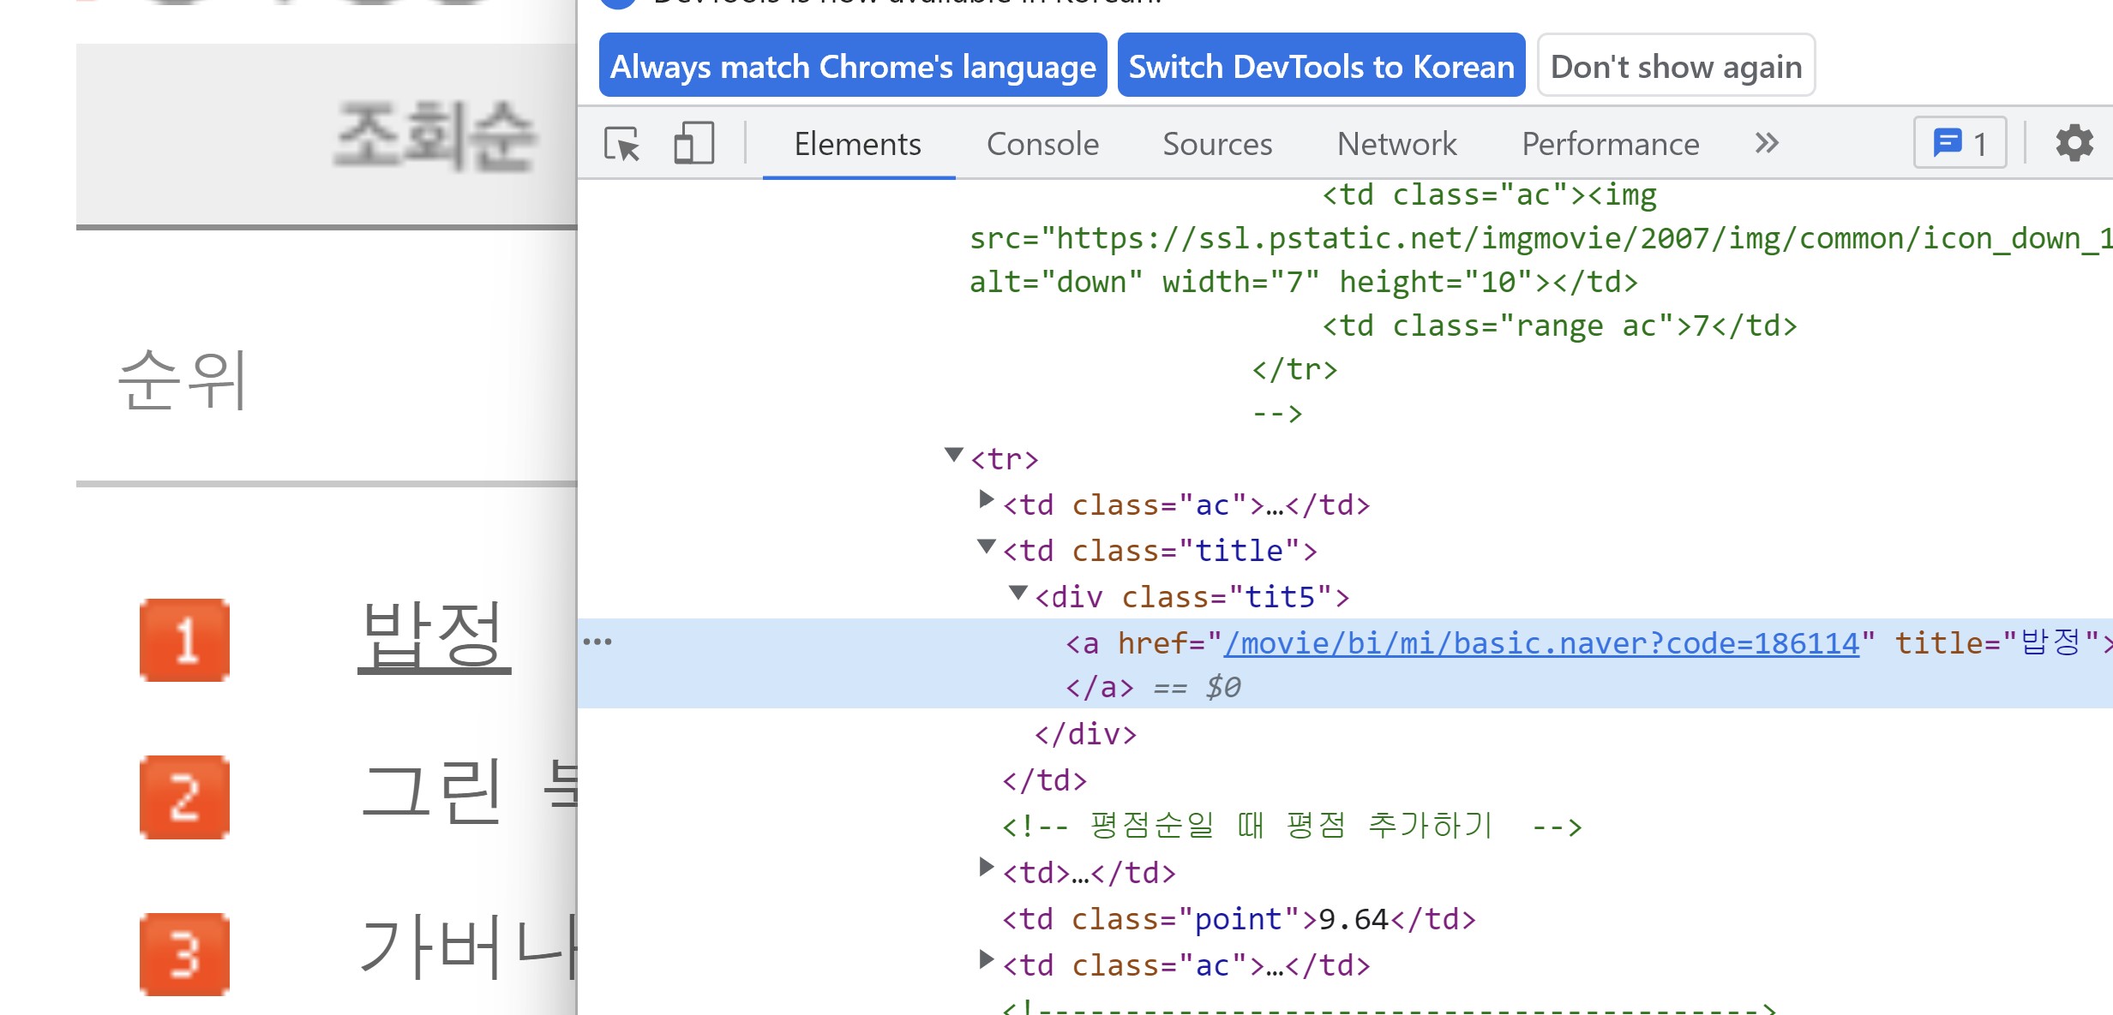
Task: Open the issues counter badge
Action: 1960,143
